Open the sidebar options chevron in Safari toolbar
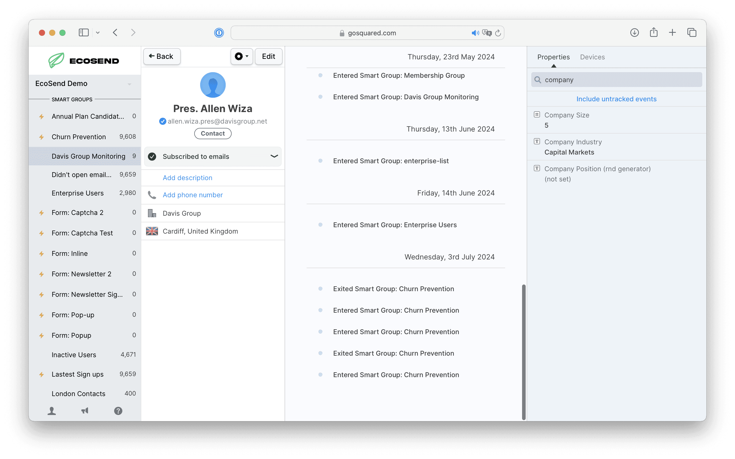Screen dimensions: 735x459 [x=98, y=33]
